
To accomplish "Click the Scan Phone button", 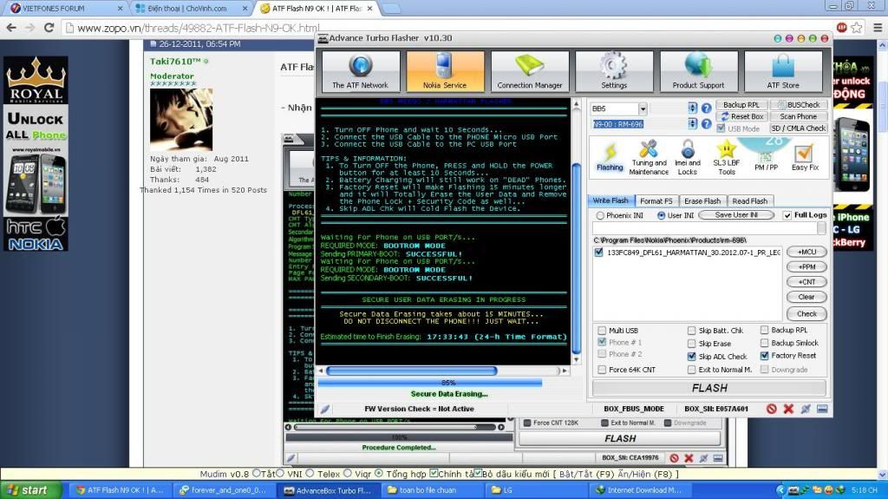I will click(x=799, y=117).
